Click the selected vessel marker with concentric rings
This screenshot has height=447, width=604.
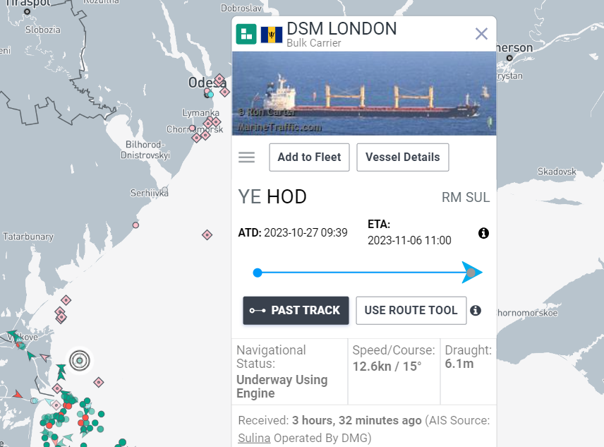(80, 361)
